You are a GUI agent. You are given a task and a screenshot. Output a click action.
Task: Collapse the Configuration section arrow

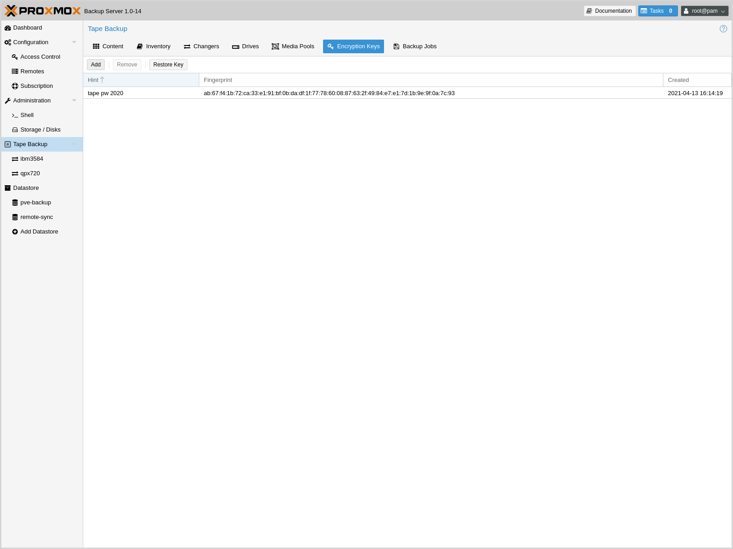pyautogui.click(x=74, y=42)
